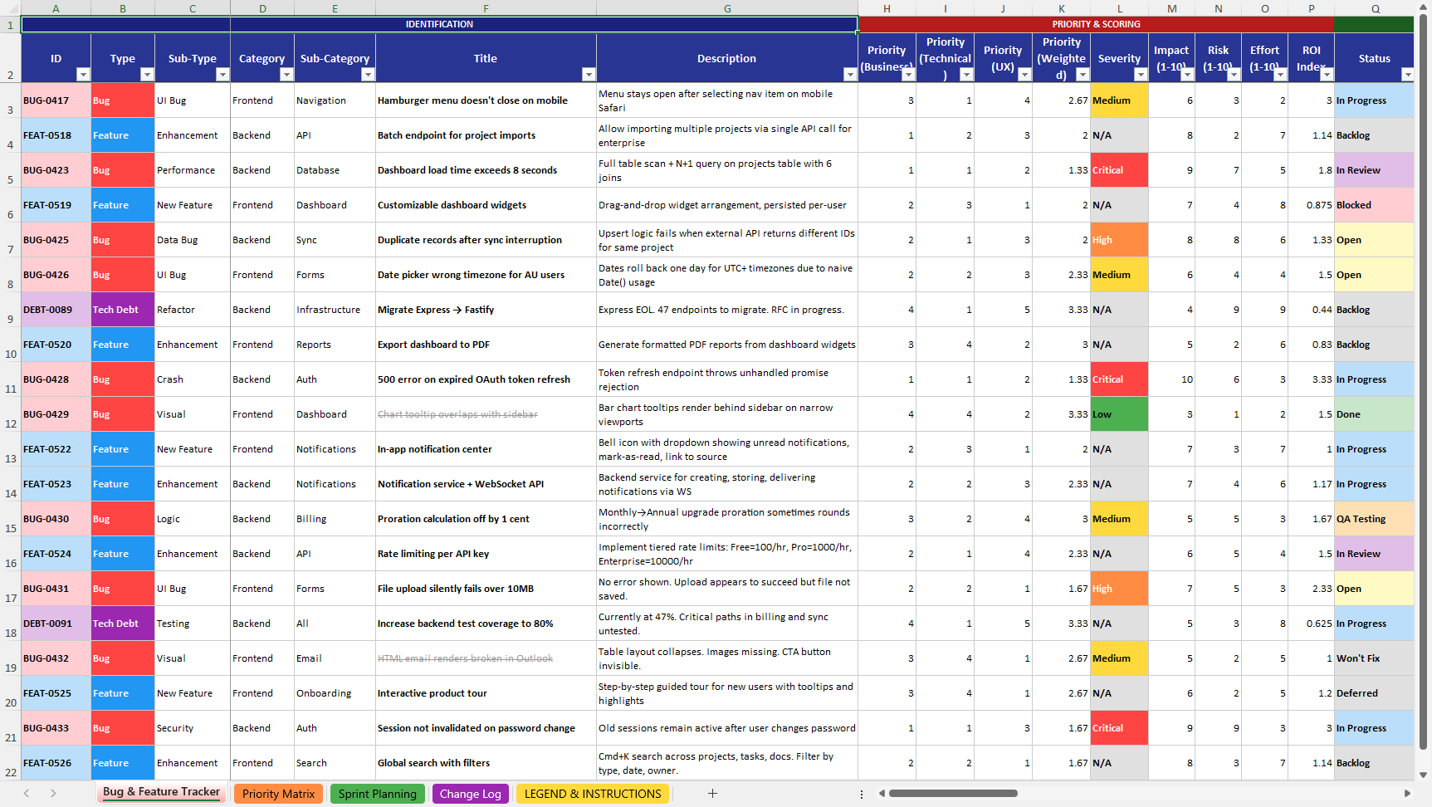Add a new sheet with plus button
The height and width of the screenshot is (807, 1432).
[x=712, y=794]
